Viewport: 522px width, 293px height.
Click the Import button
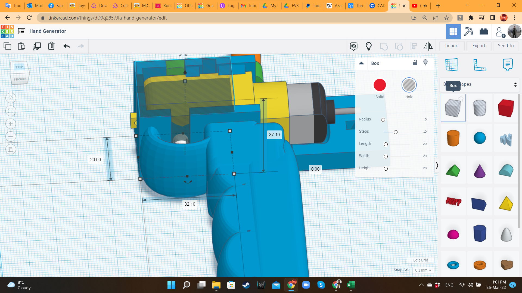[x=452, y=46]
